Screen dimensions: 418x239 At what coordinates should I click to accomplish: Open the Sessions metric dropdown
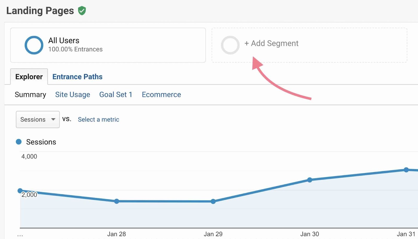[x=37, y=120]
